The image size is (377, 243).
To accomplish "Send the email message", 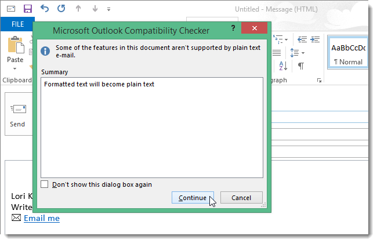I will [19, 114].
